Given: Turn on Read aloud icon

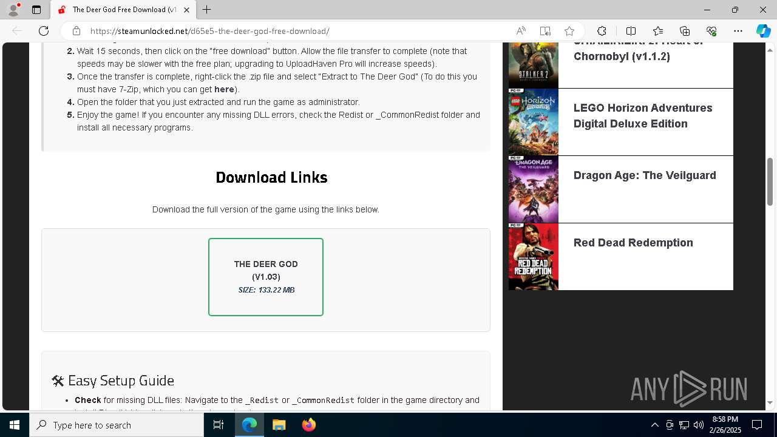Looking at the screenshot, I should 521,31.
